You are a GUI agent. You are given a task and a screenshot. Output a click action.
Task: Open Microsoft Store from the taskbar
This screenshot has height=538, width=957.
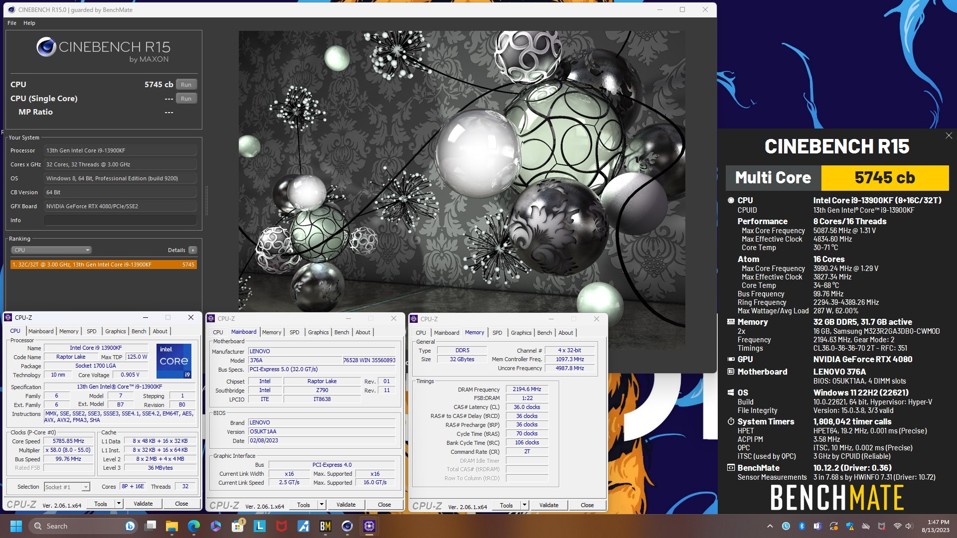[238, 526]
